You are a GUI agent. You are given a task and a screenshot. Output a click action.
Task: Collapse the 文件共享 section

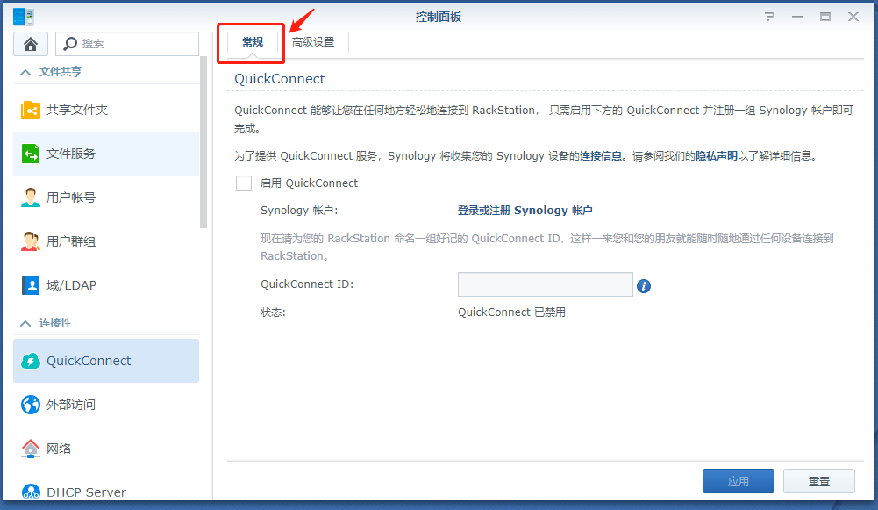(x=25, y=72)
